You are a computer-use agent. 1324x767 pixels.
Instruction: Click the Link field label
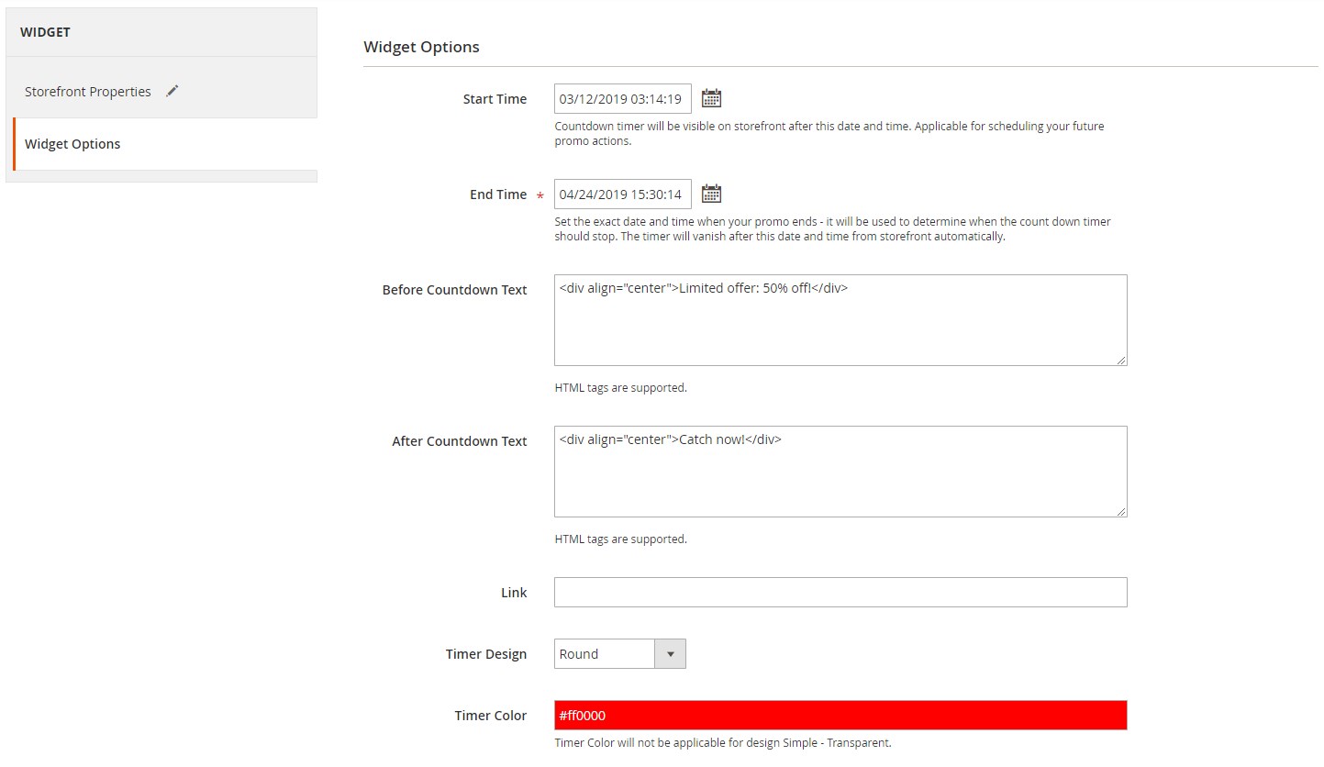514,593
